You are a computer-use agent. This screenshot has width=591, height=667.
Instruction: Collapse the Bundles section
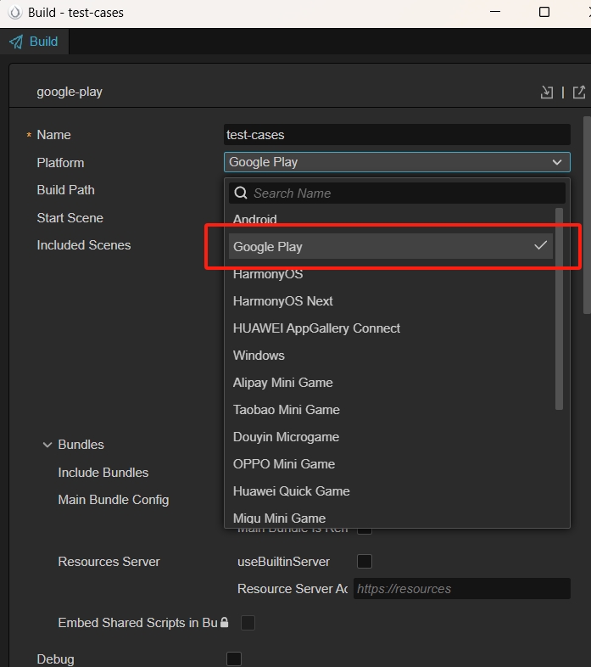click(47, 445)
